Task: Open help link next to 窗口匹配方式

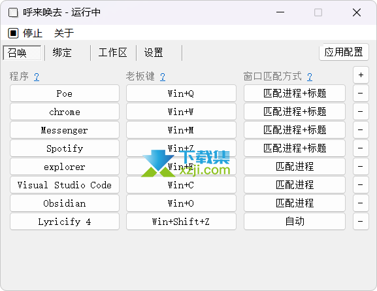Action: pos(310,77)
